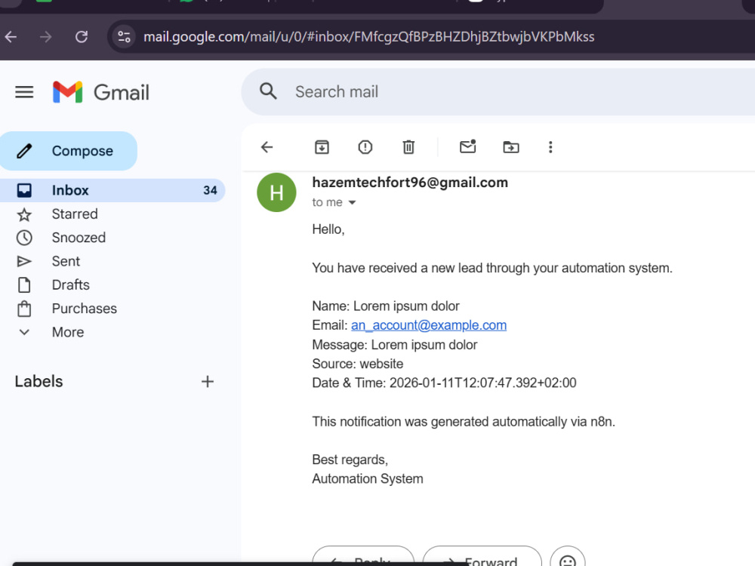This screenshot has width=755, height=566.
Task: Click the address bar URL
Action: click(369, 36)
